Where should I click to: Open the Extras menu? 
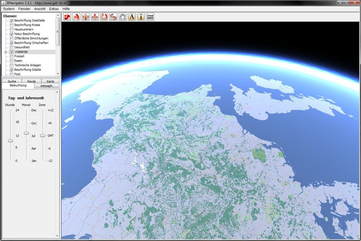click(x=53, y=9)
